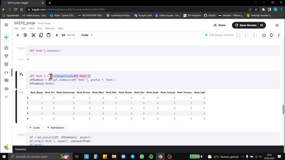This screenshot has height=160, width=285.
Task: Collapse the right side panel arrow
Action: click(x=277, y=25)
